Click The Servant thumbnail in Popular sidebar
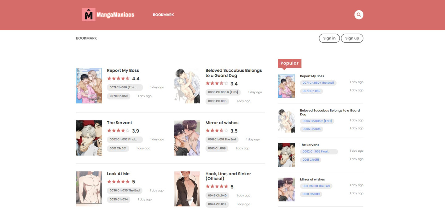The image size is (445, 211). 286,154
